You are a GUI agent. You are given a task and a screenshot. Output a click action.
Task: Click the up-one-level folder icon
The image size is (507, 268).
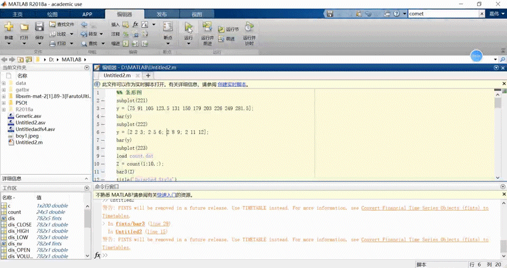(x=21, y=59)
